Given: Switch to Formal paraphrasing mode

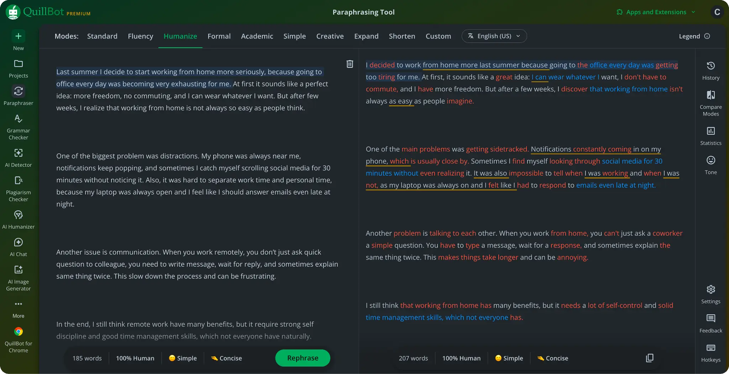Looking at the screenshot, I should click(x=219, y=36).
